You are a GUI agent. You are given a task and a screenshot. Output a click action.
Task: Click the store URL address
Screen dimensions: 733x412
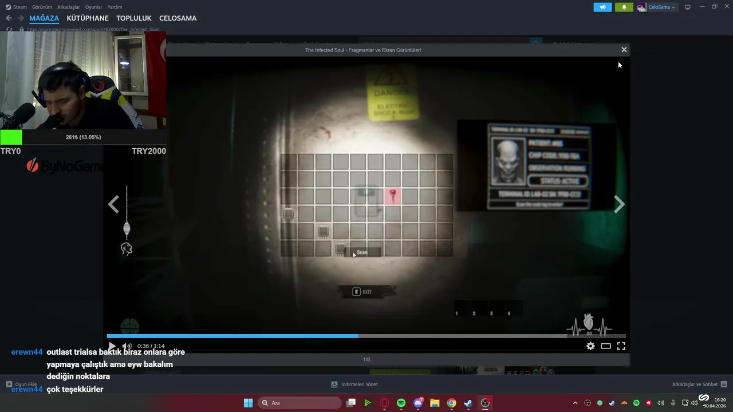(x=93, y=29)
